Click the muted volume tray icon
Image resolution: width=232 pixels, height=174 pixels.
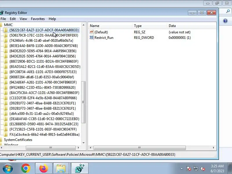[202, 168]
